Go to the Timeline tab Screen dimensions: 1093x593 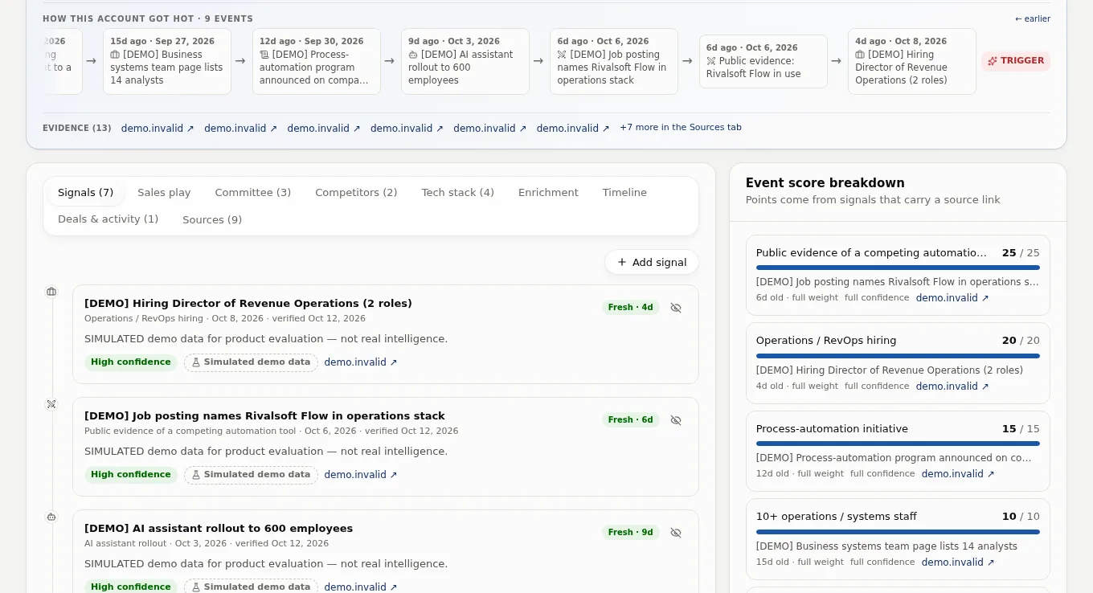(x=624, y=193)
